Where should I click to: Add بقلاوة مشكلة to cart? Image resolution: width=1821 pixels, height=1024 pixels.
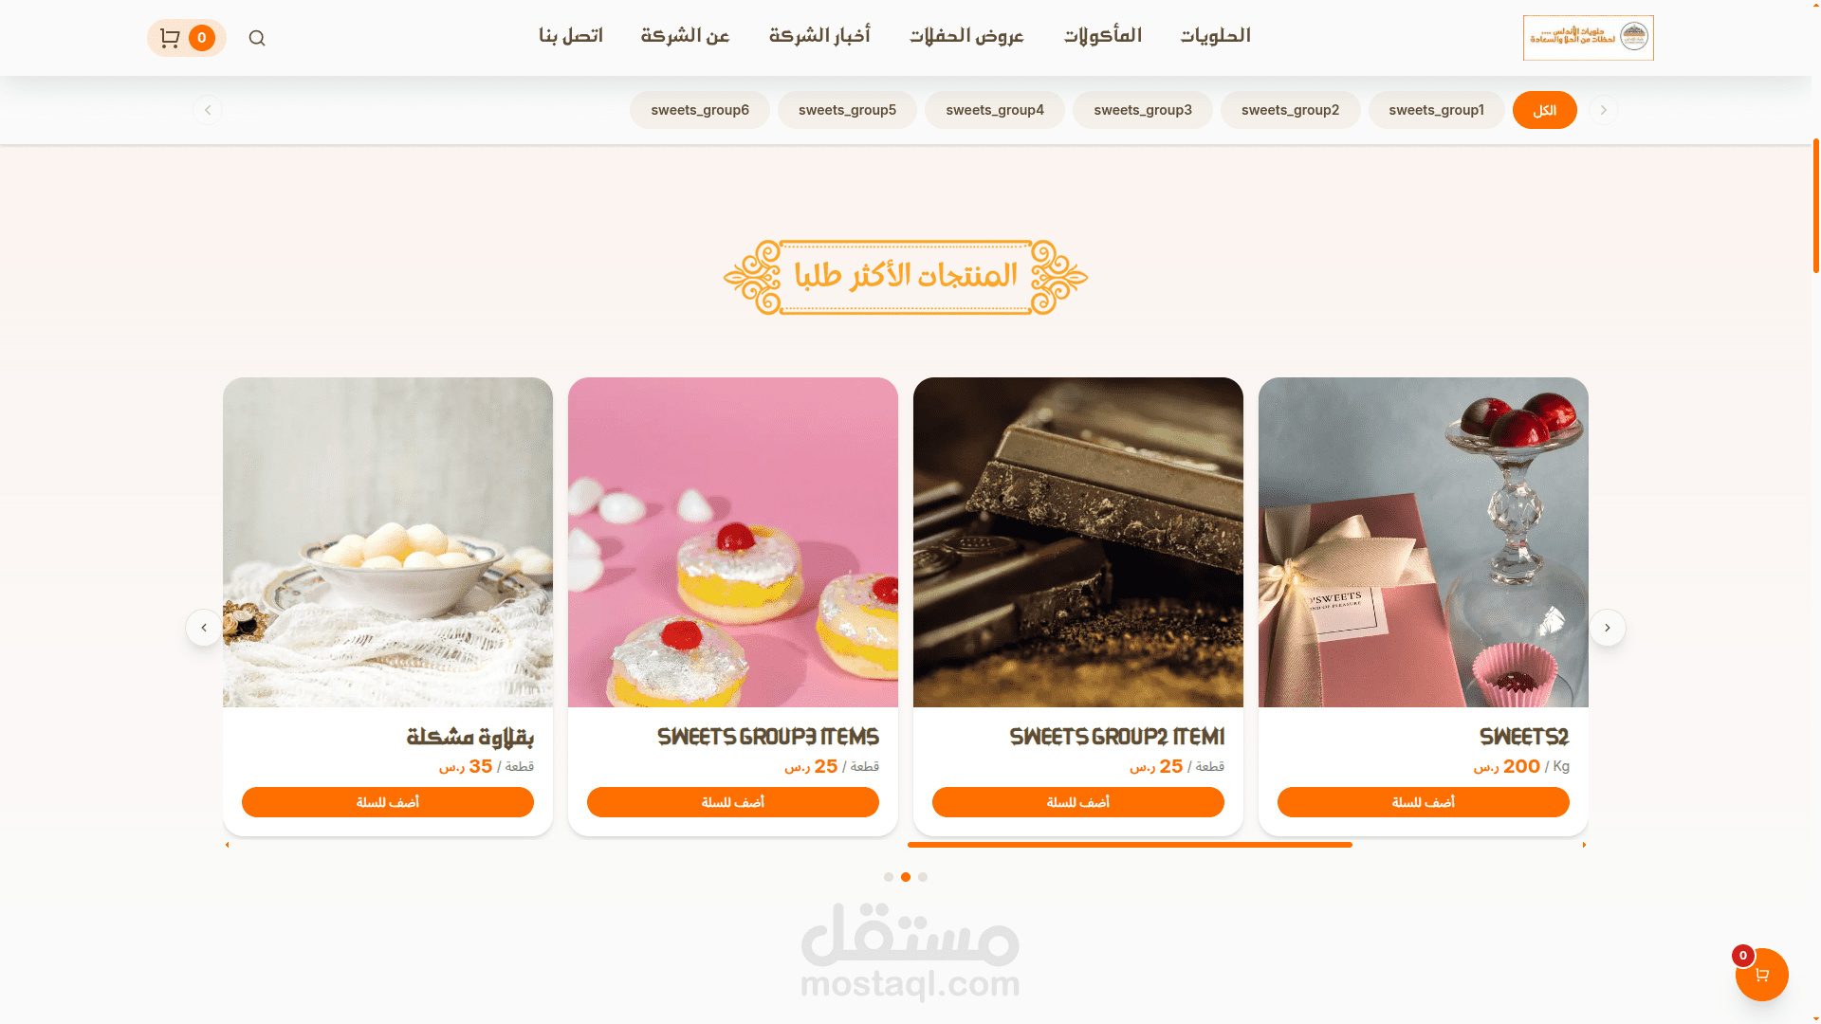(x=387, y=802)
